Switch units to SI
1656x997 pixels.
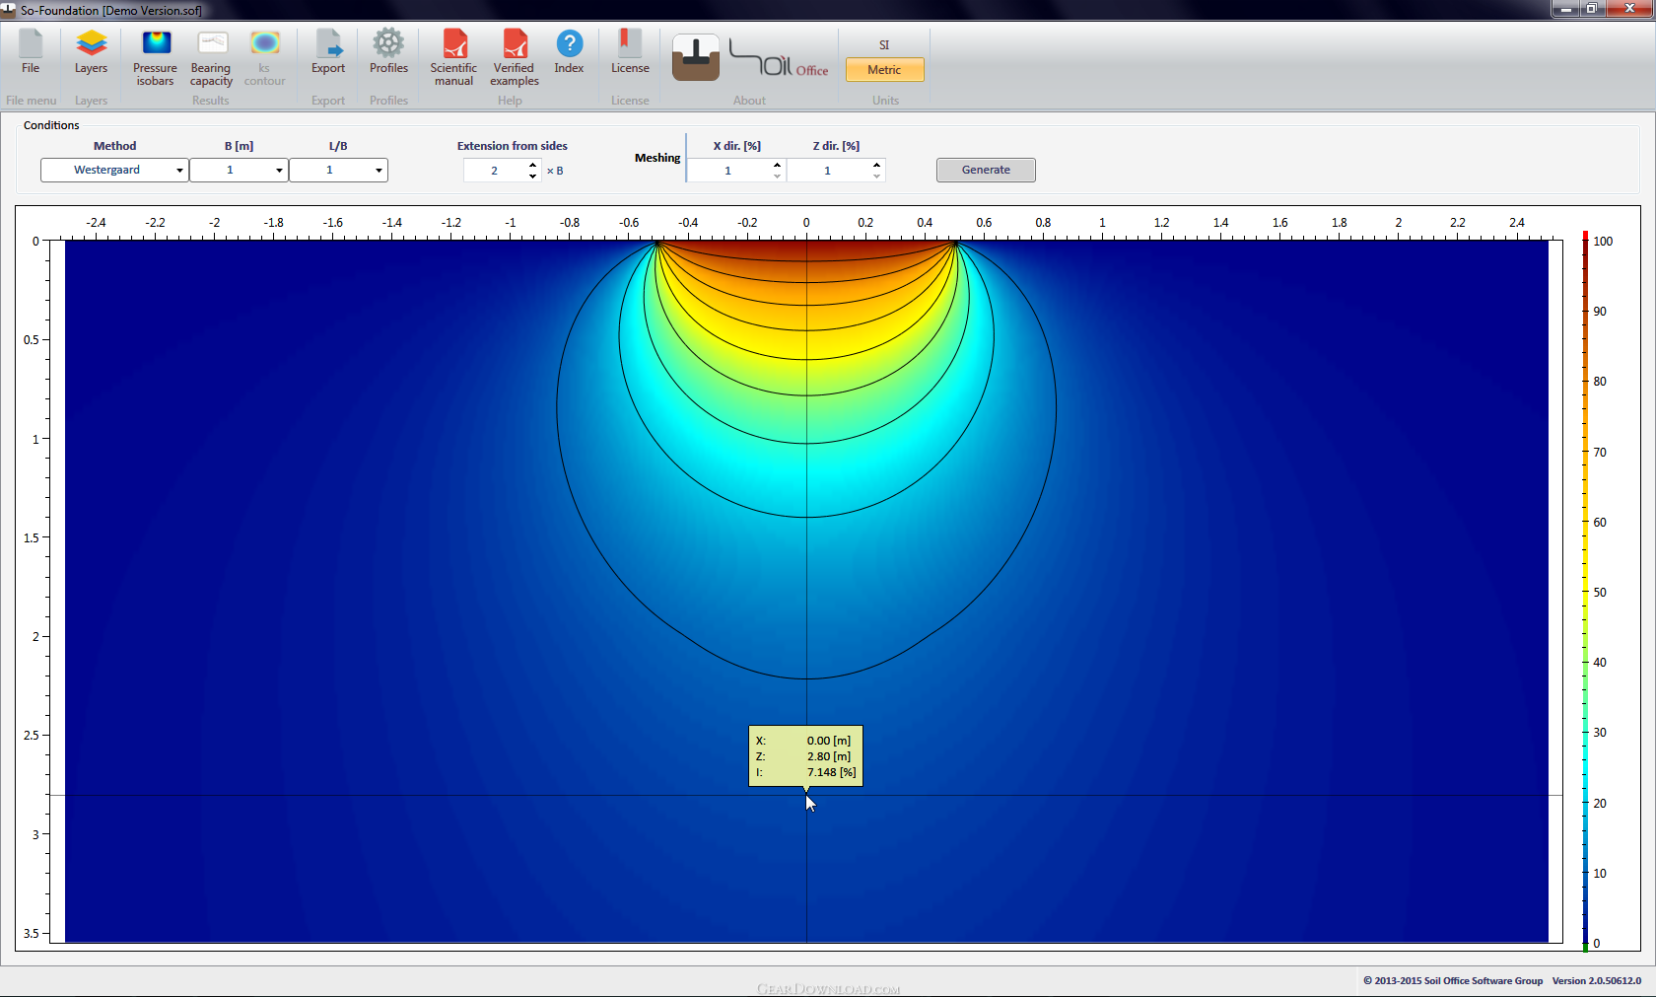point(884,45)
